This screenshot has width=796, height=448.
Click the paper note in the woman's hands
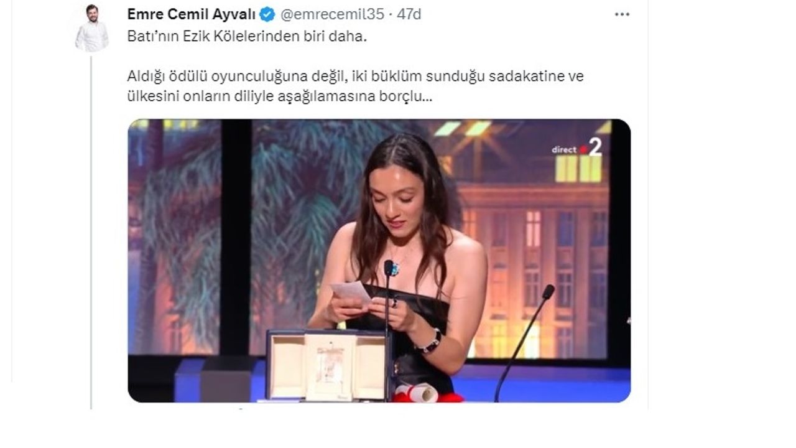(x=351, y=292)
